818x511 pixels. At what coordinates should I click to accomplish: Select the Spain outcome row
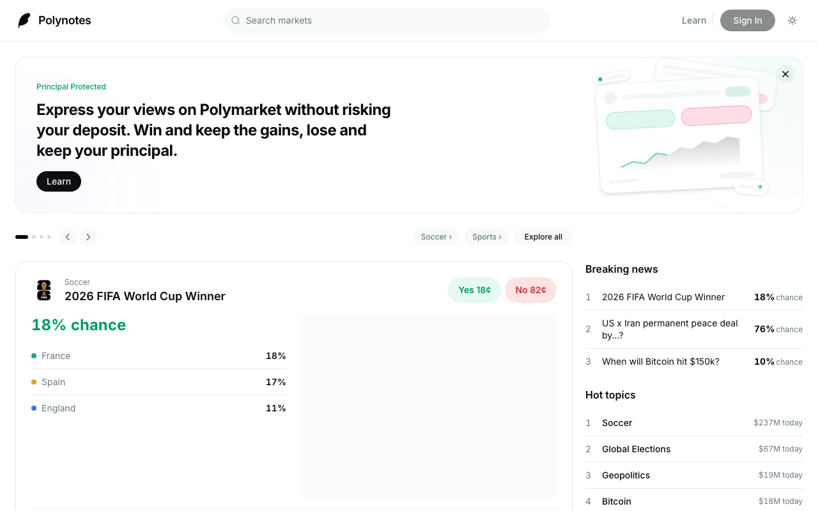coord(158,382)
